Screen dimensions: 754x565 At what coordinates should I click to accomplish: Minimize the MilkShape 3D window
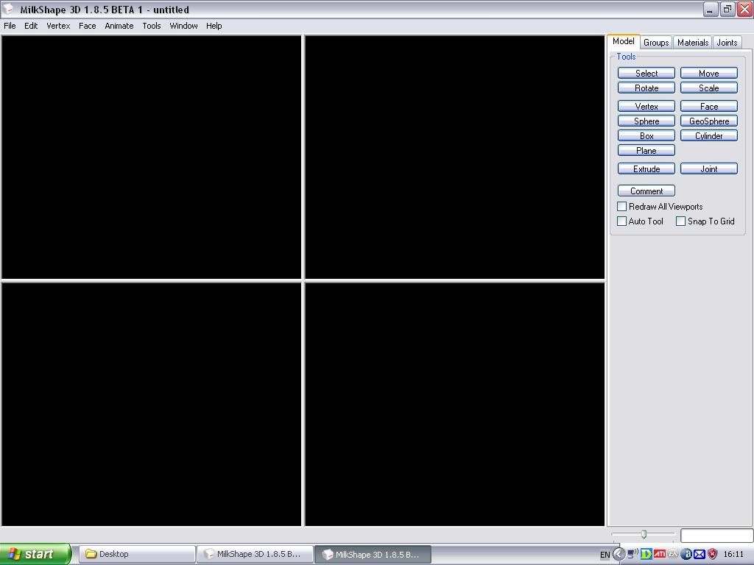(x=711, y=9)
